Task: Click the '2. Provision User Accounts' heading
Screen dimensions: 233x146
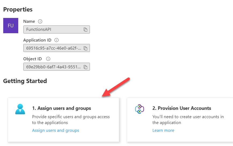Action: pos(181,108)
